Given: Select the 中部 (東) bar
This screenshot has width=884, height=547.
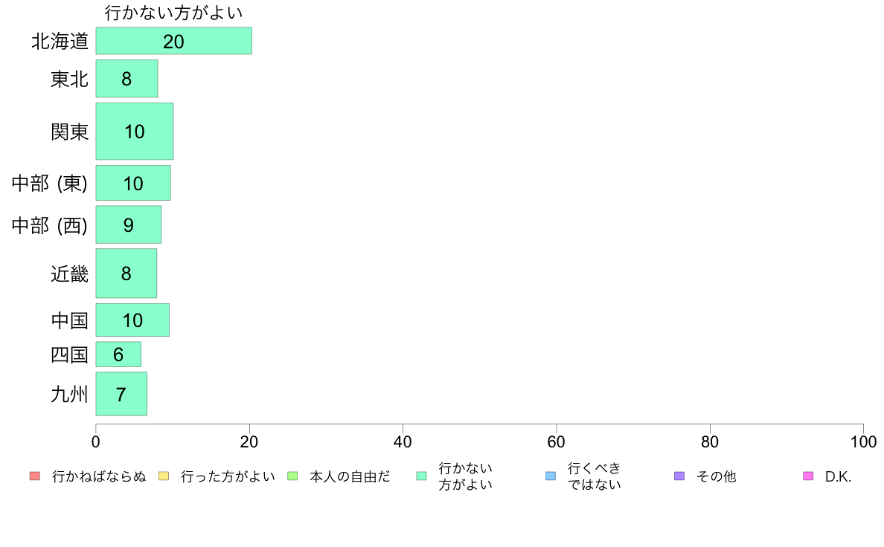Looking at the screenshot, I should tap(133, 183).
